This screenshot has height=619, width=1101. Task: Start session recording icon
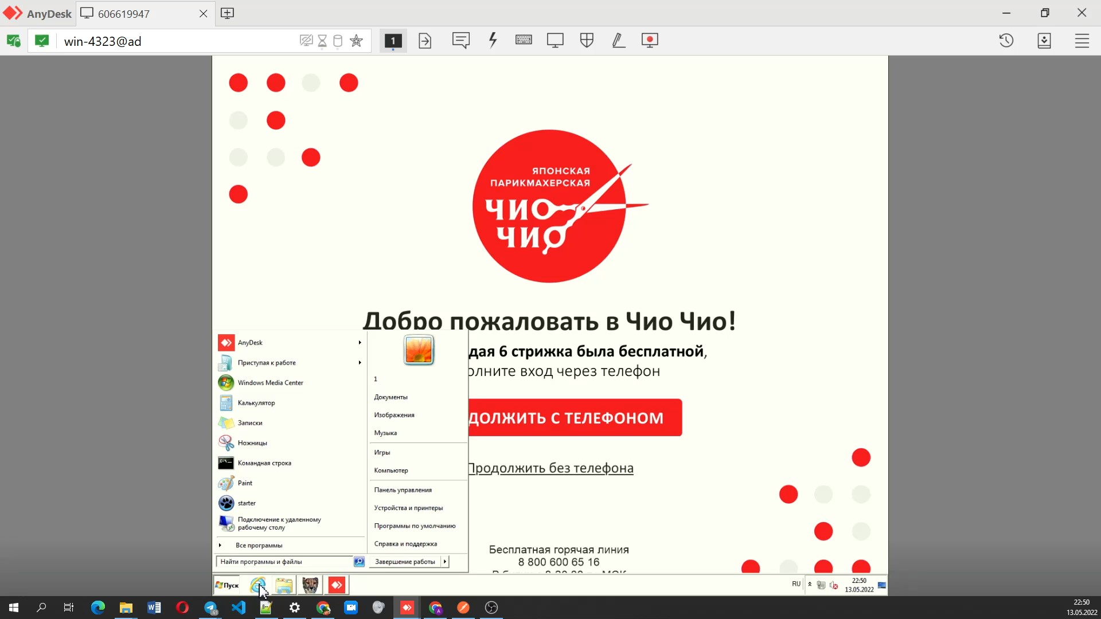pyautogui.click(x=650, y=41)
